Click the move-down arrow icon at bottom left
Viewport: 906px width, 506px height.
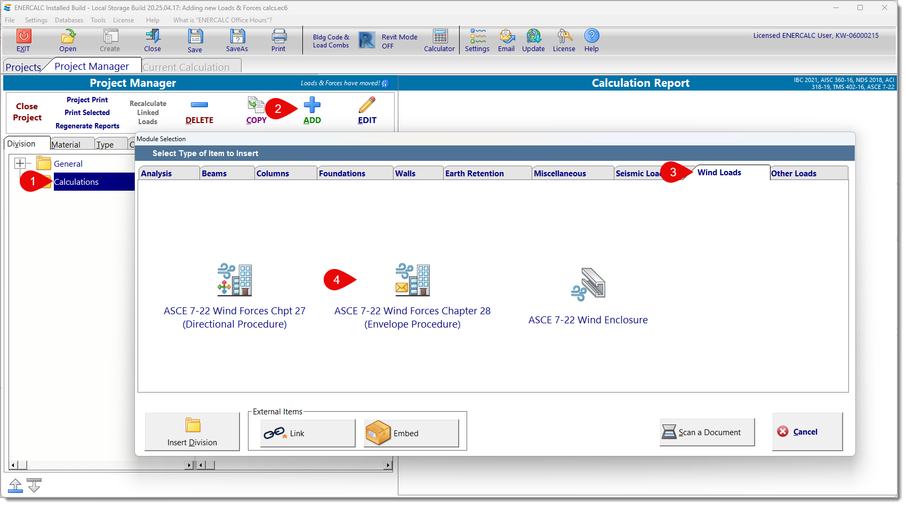[34, 486]
